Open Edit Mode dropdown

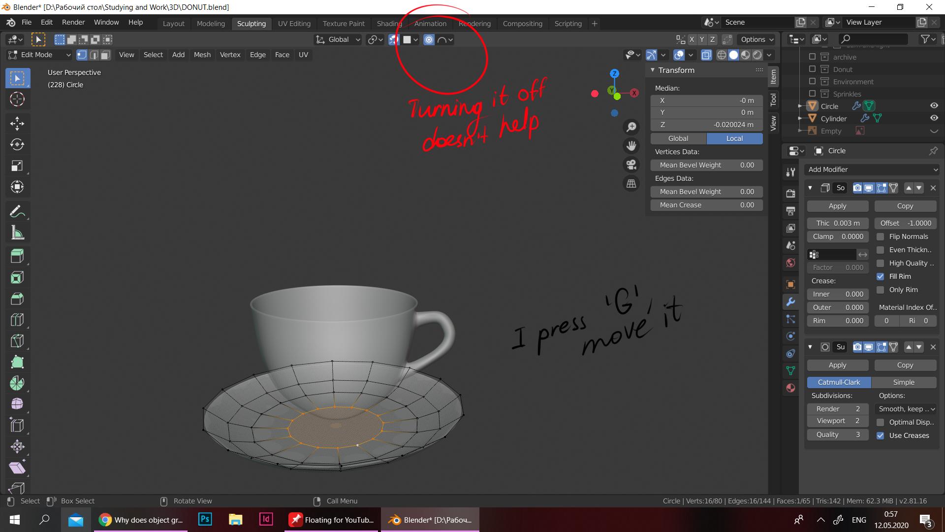pyautogui.click(x=39, y=55)
